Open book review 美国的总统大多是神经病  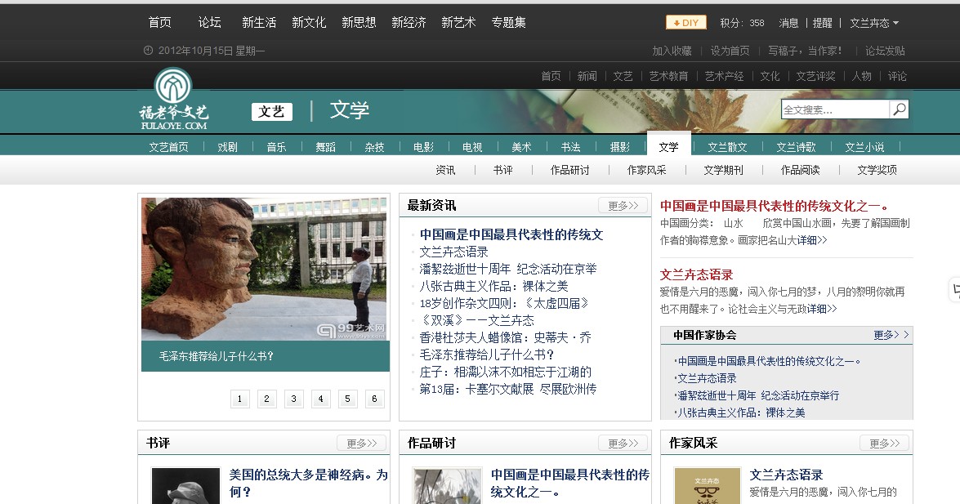tap(308, 483)
